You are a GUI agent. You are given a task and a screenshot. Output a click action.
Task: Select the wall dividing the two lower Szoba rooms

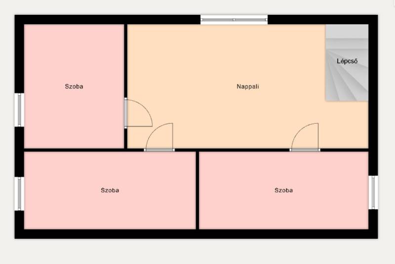197,190
